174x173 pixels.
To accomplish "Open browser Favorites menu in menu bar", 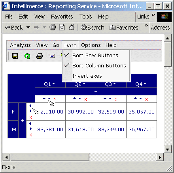I will [x=62, y=17].
